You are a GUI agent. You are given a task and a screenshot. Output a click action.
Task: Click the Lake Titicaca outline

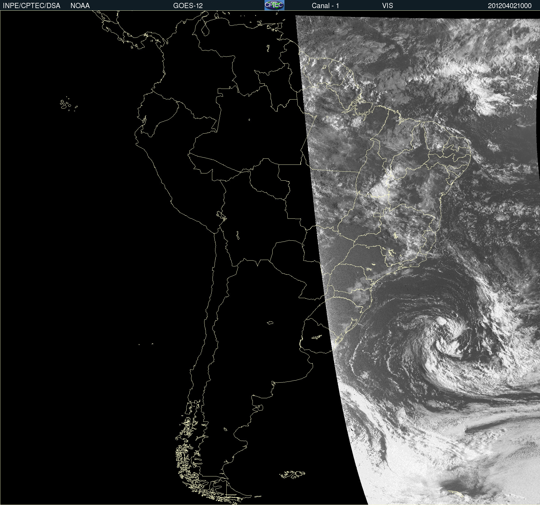pos(221,216)
